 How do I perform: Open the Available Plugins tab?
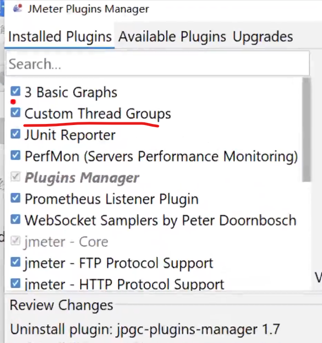pyautogui.click(x=172, y=36)
